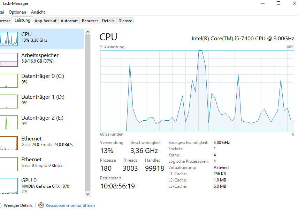
Task: Switch to the Dienste tab
Action: pyautogui.click(x=125, y=21)
